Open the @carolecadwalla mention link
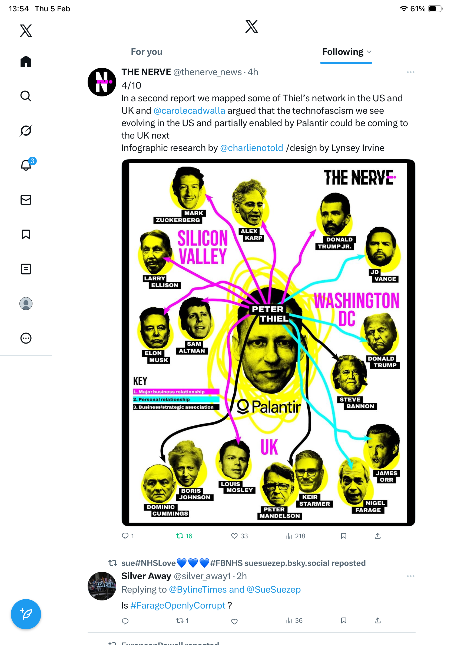The height and width of the screenshot is (645, 451). (189, 110)
